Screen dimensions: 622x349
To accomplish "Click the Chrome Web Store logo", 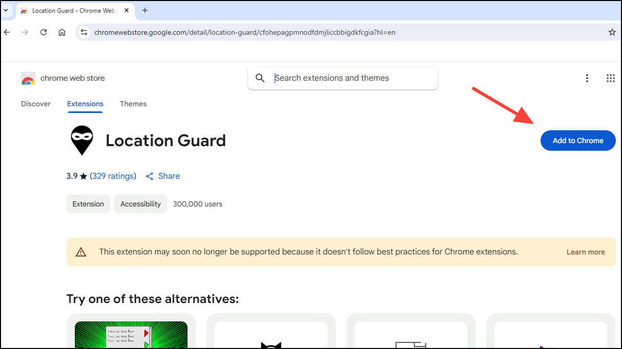I will pos(28,78).
